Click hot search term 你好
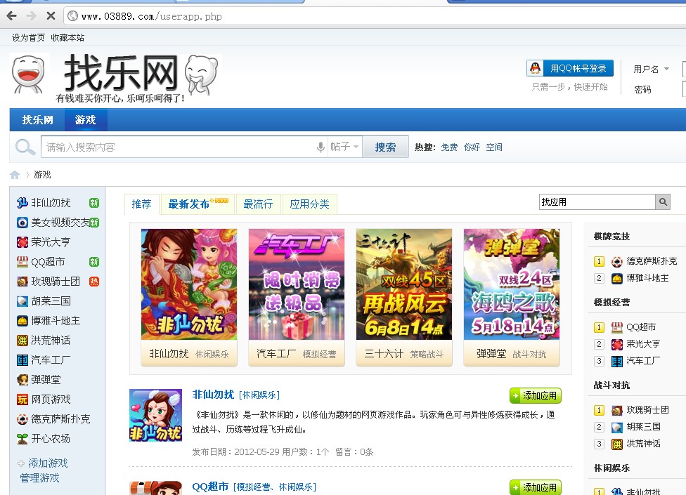The height and width of the screenshot is (495, 686). (472, 147)
